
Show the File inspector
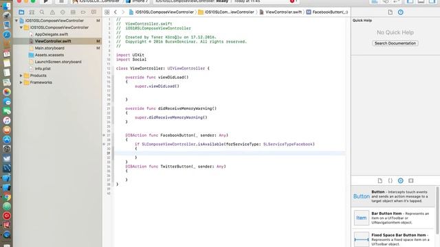pos(390,12)
